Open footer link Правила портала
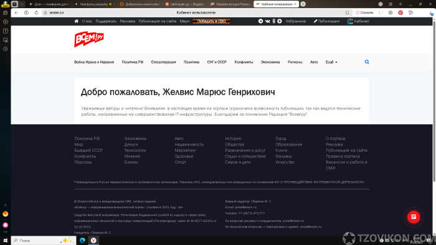 [x=343, y=156]
